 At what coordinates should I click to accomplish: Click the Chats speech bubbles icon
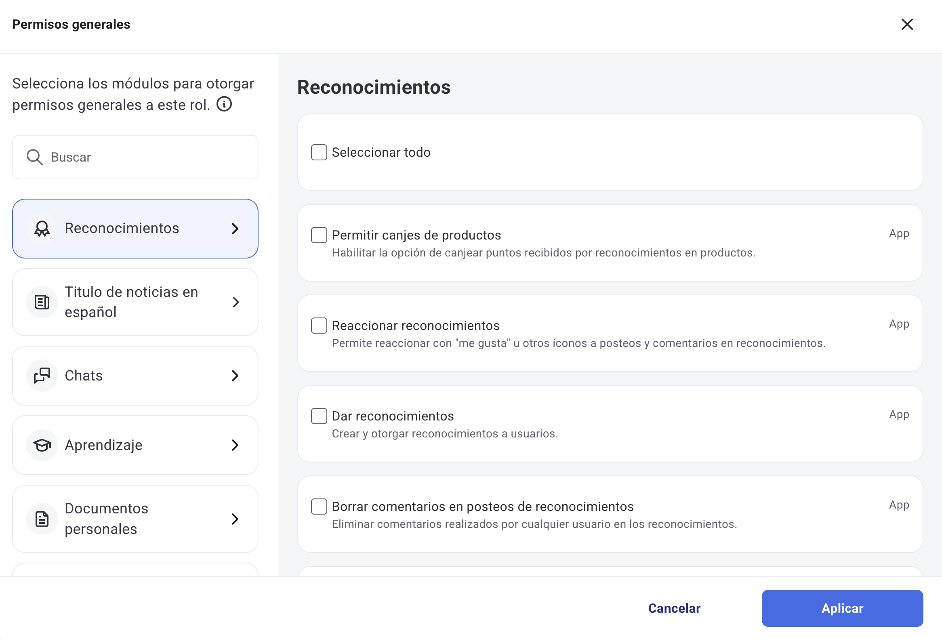[x=42, y=376]
